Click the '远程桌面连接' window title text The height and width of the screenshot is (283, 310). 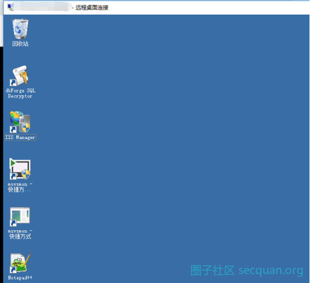coord(92,7)
